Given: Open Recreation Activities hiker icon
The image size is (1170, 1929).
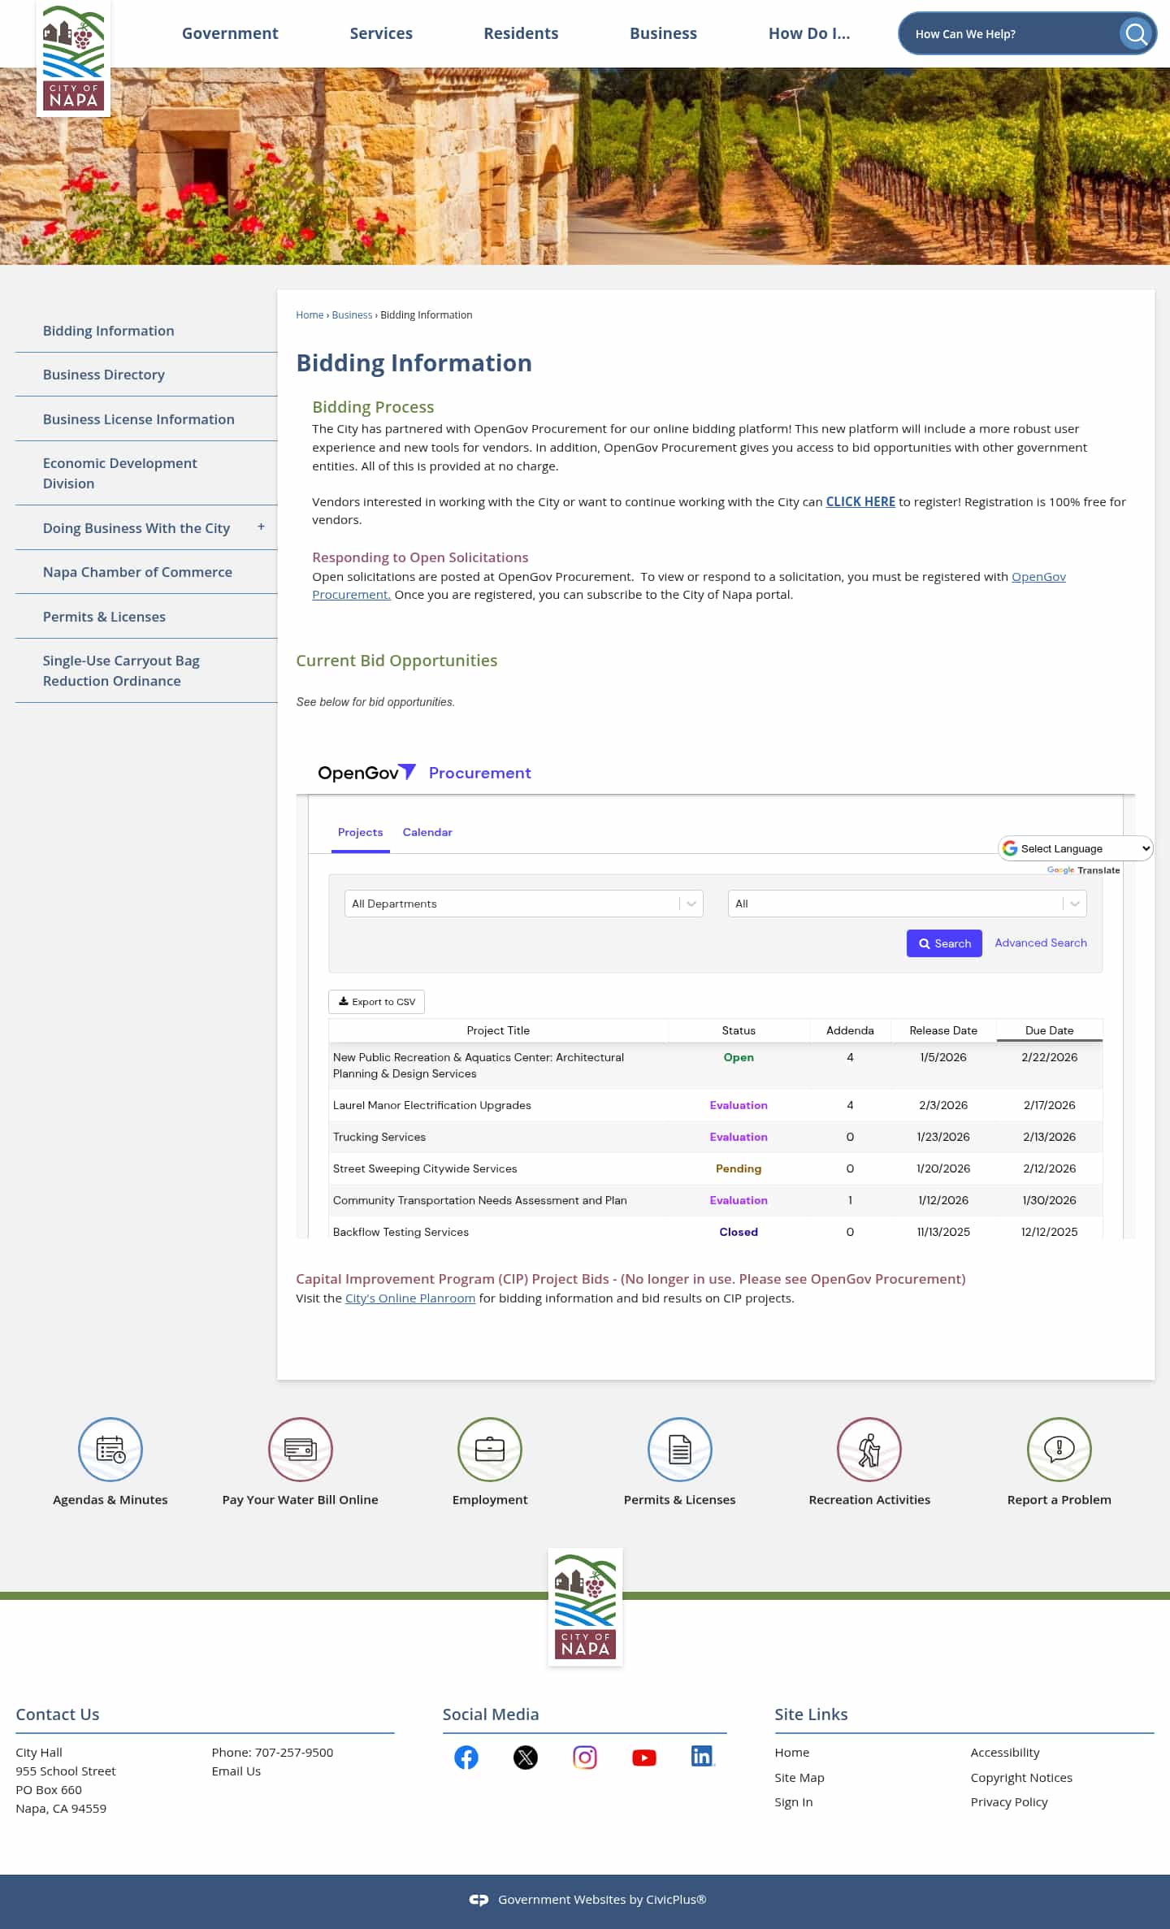Looking at the screenshot, I should (x=869, y=1449).
